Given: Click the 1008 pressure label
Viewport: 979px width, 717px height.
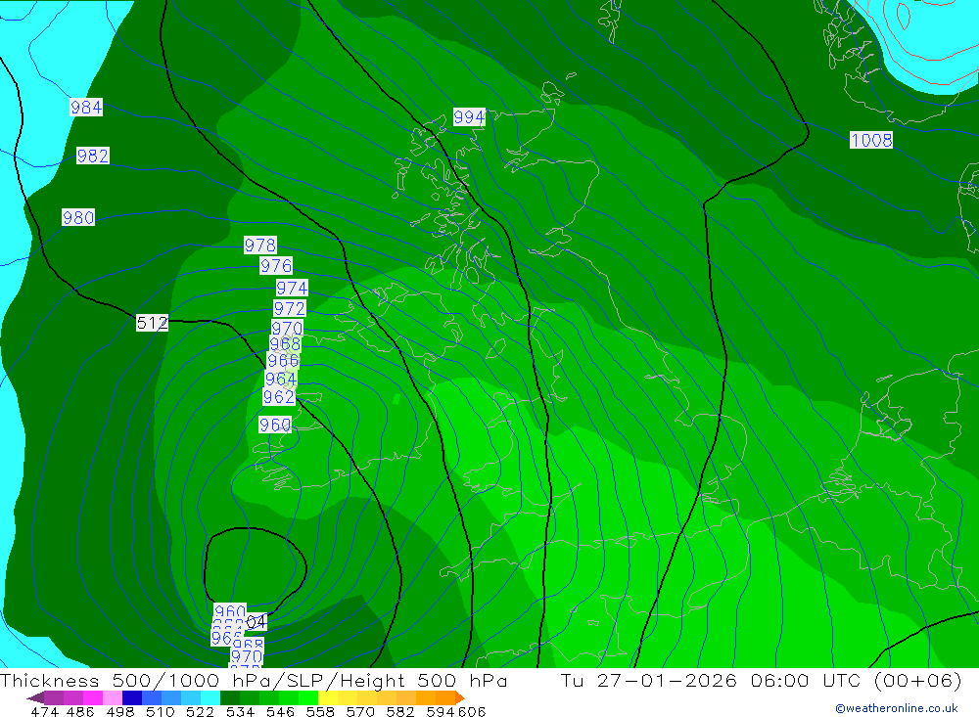Looking at the screenshot, I should tap(871, 140).
